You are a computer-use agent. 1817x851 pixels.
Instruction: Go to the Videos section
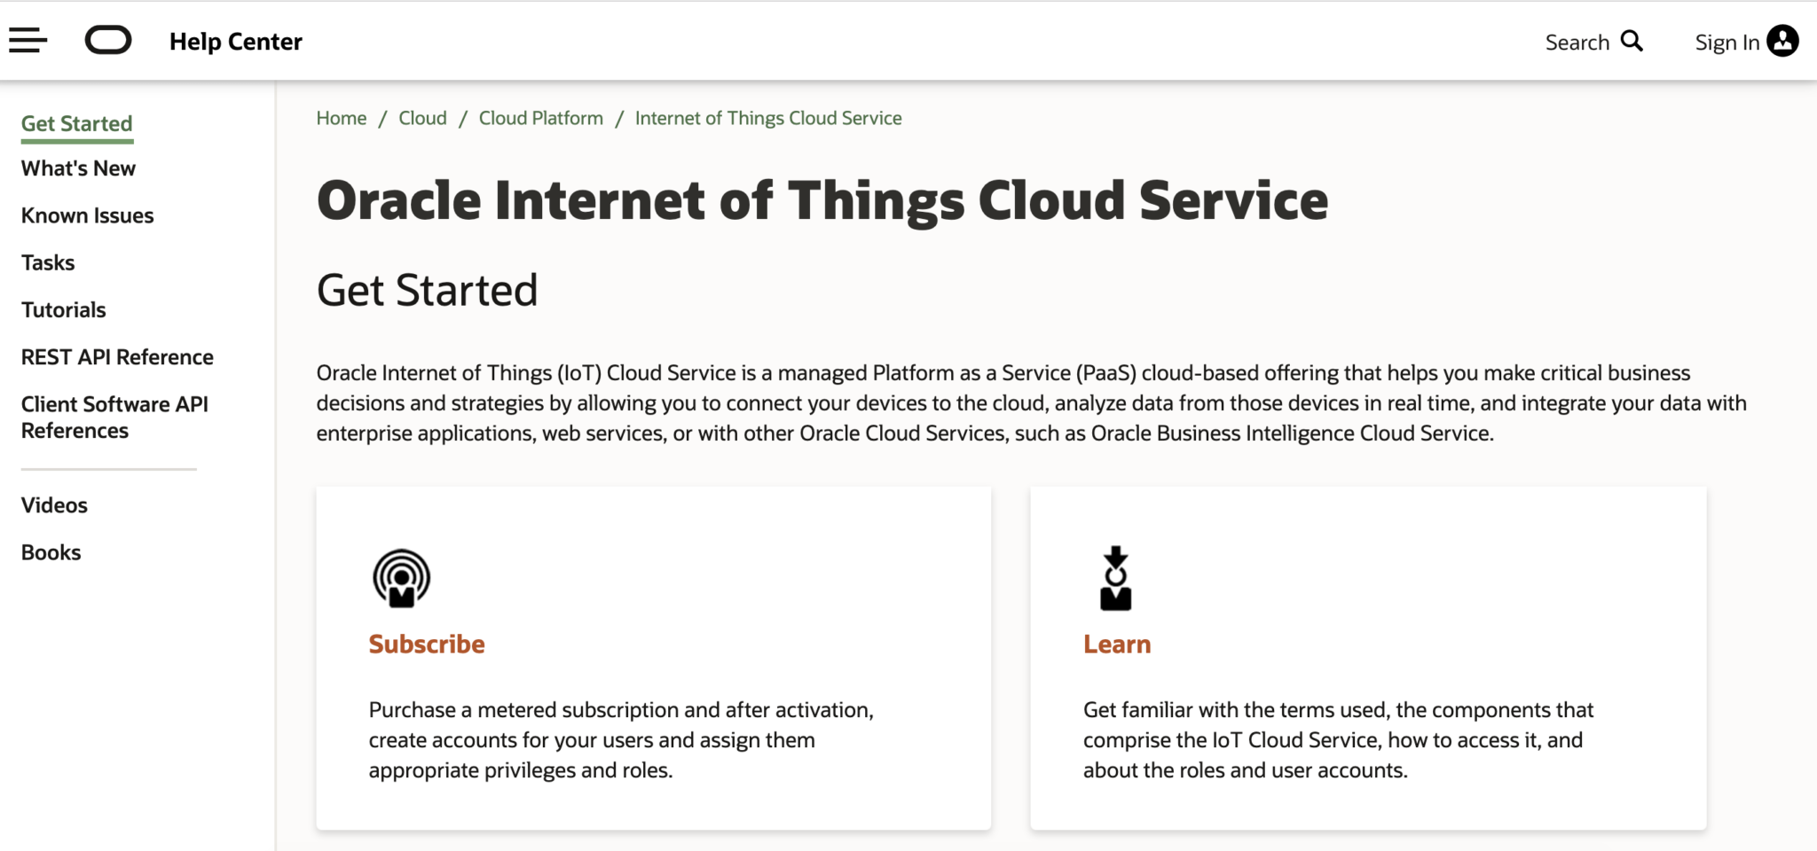pos(54,504)
